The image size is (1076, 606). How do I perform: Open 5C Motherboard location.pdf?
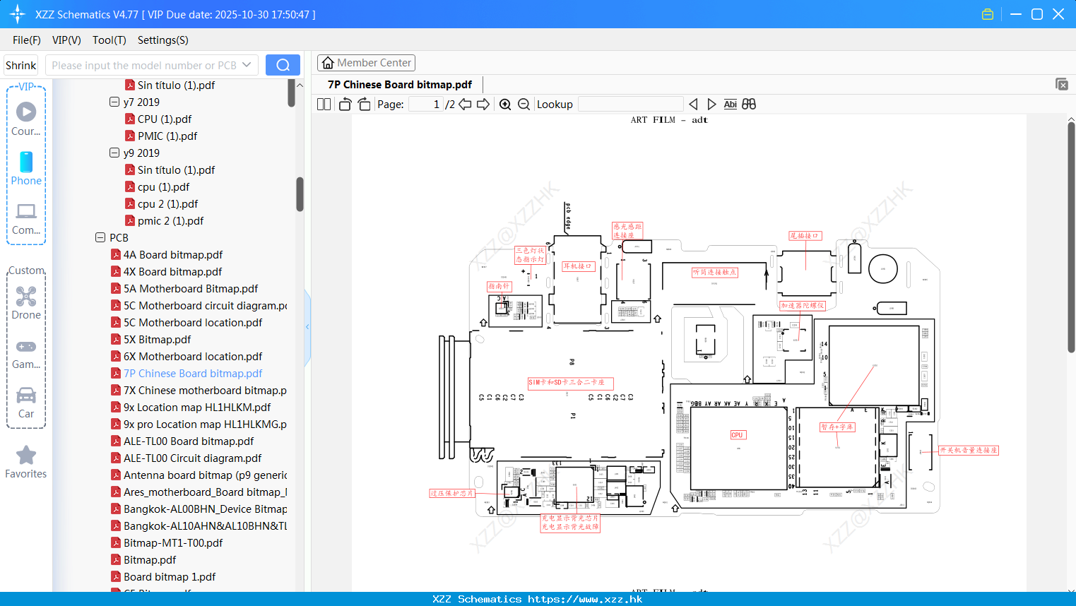coord(193,322)
